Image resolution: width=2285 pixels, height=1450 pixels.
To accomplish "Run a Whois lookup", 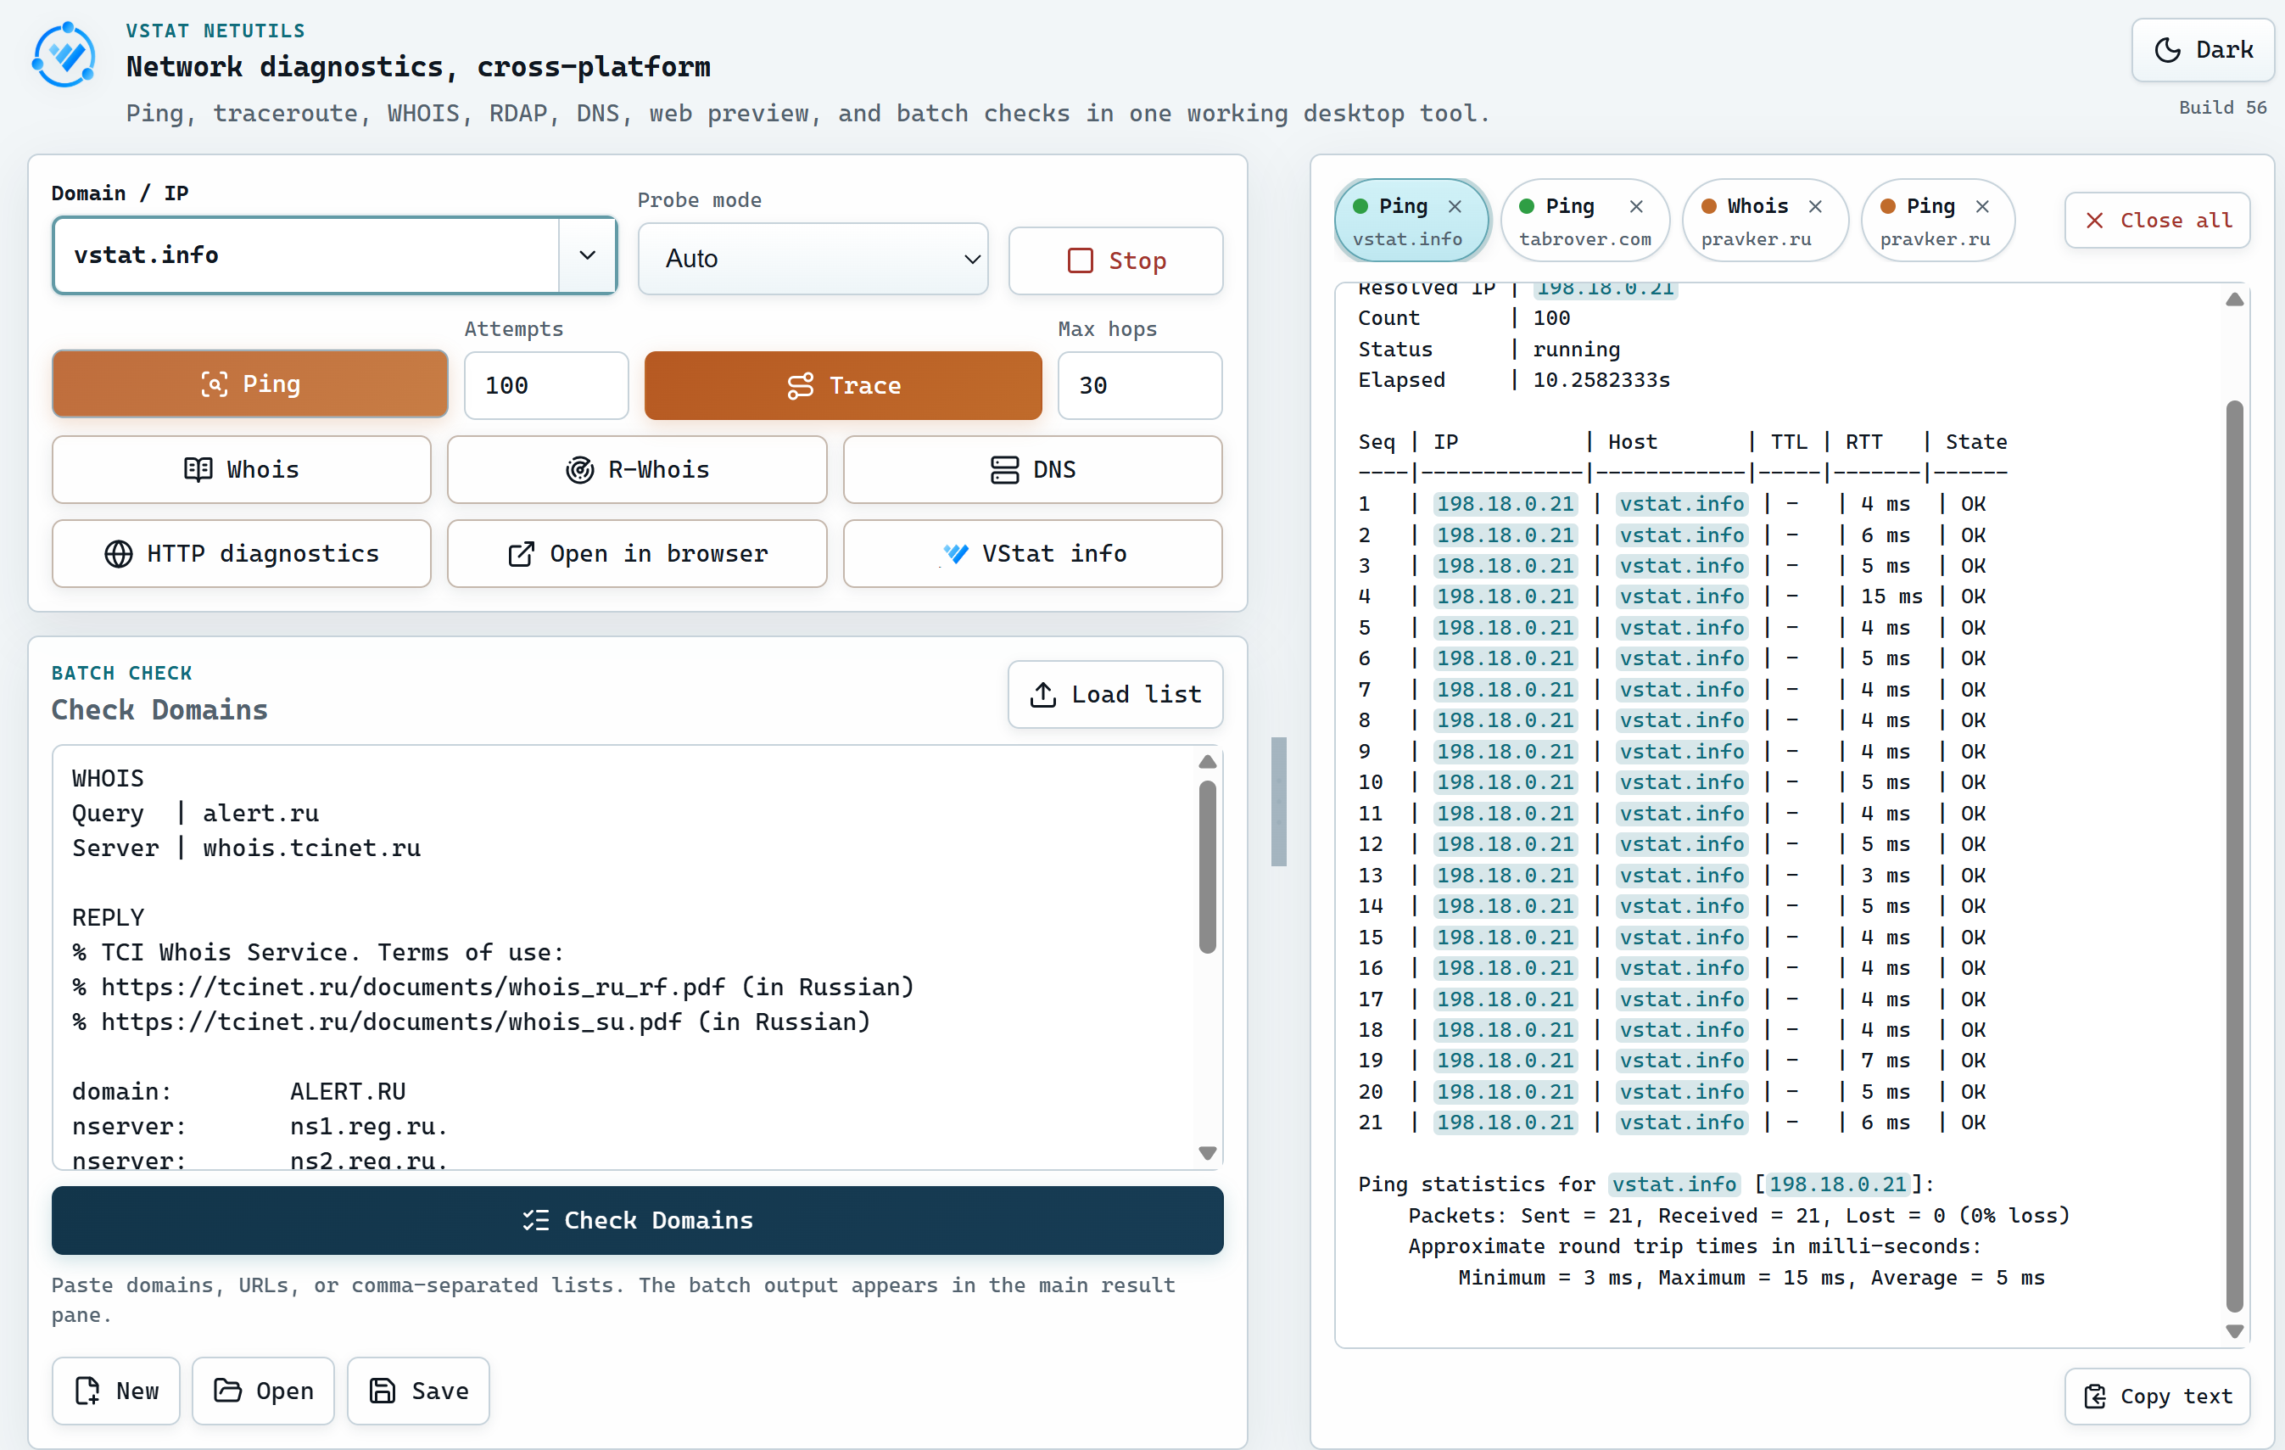I will pyautogui.click(x=241, y=470).
